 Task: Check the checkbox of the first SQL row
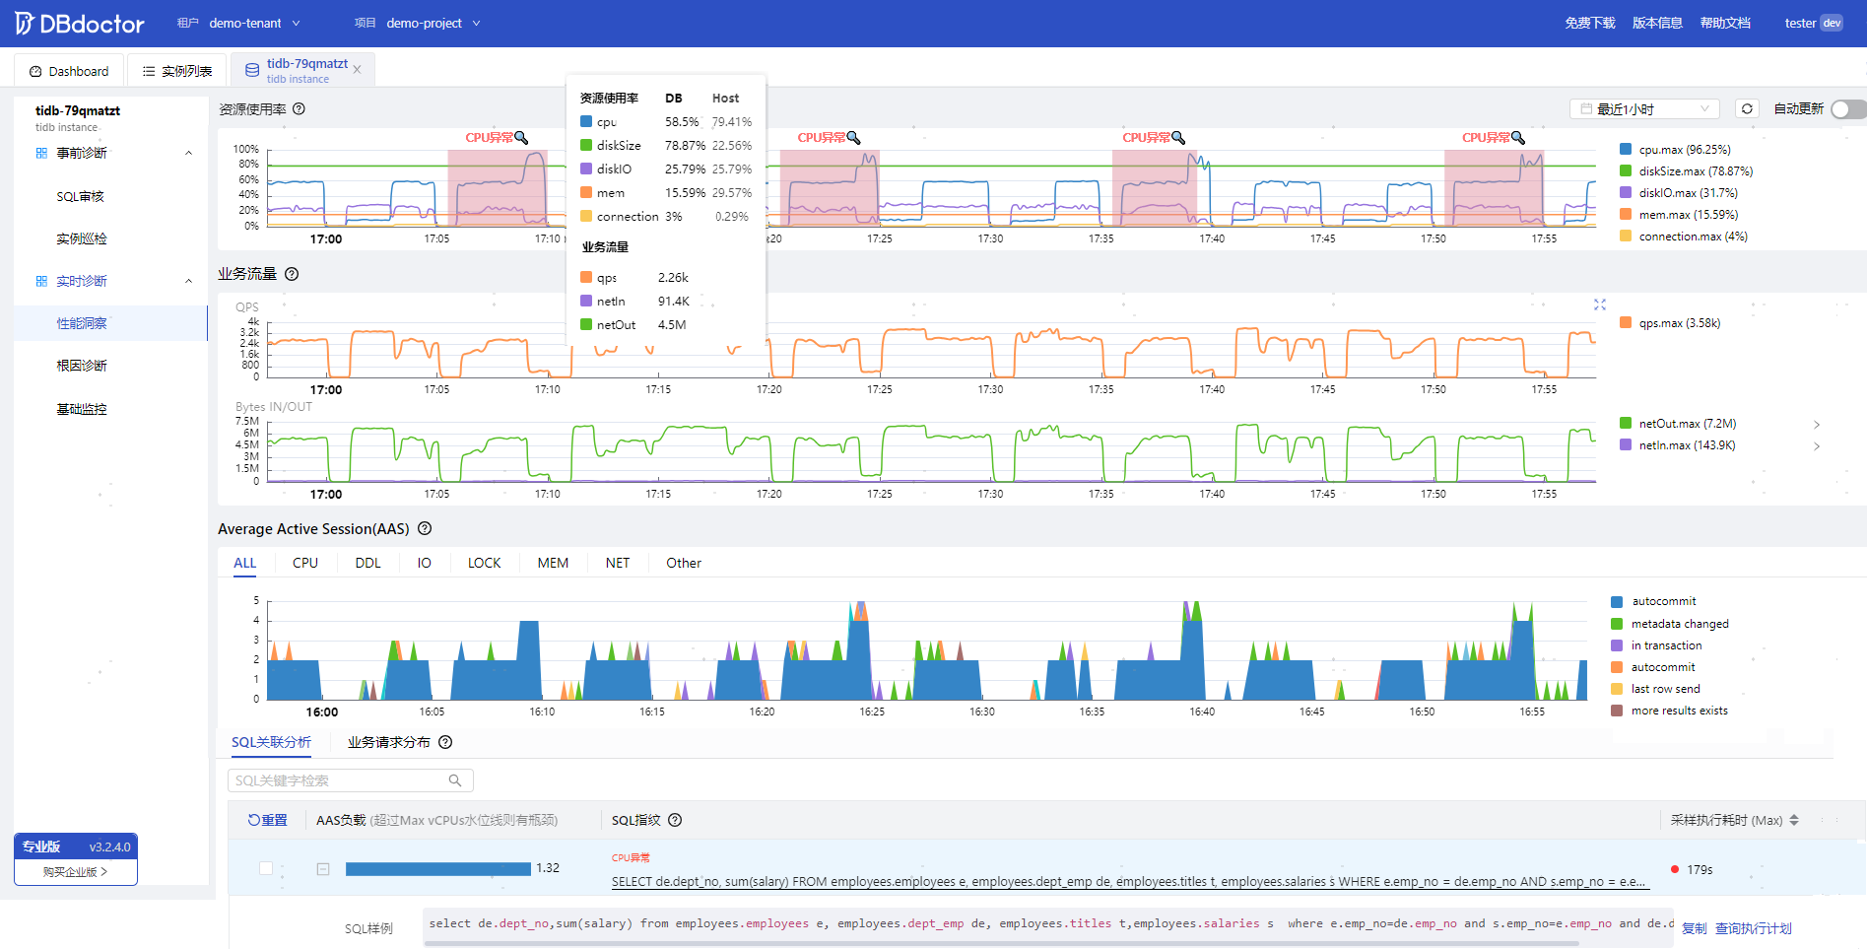266,868
